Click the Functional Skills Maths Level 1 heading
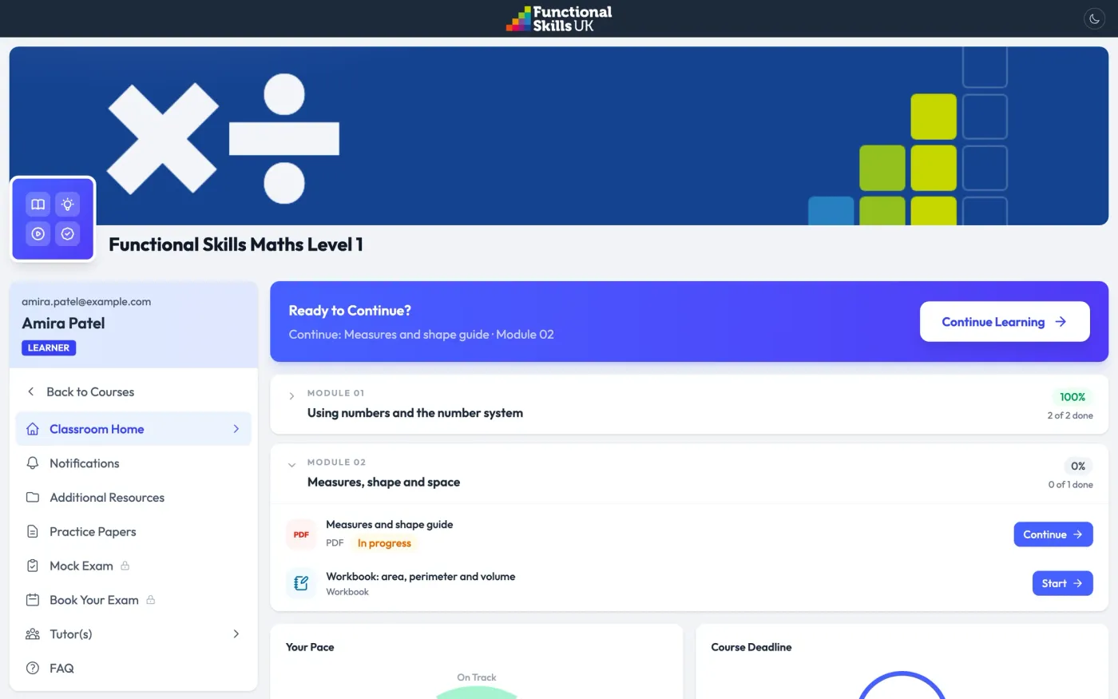 click(x=236, y=244)
